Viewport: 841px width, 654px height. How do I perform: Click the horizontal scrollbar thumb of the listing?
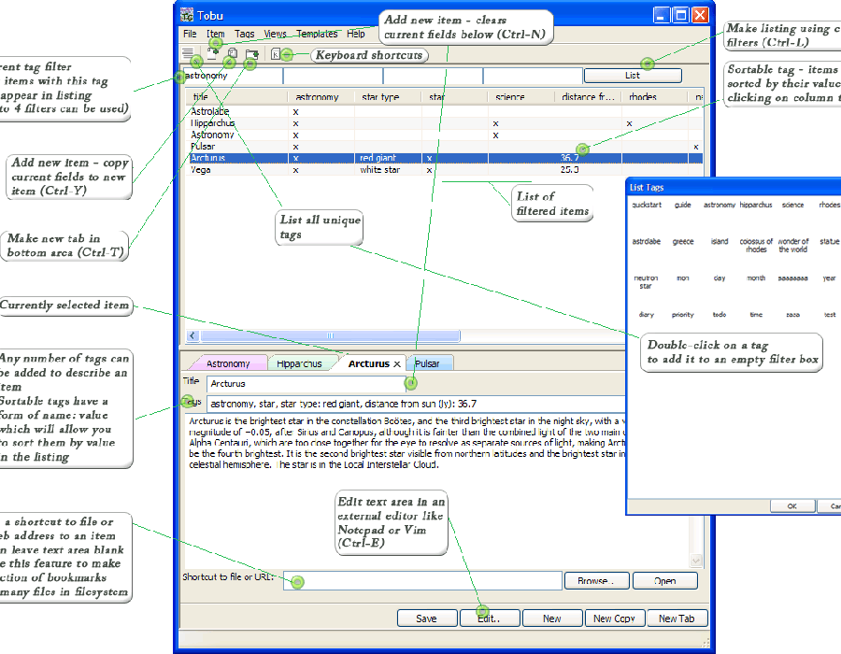pyautogui.click(x=330, y=336)
